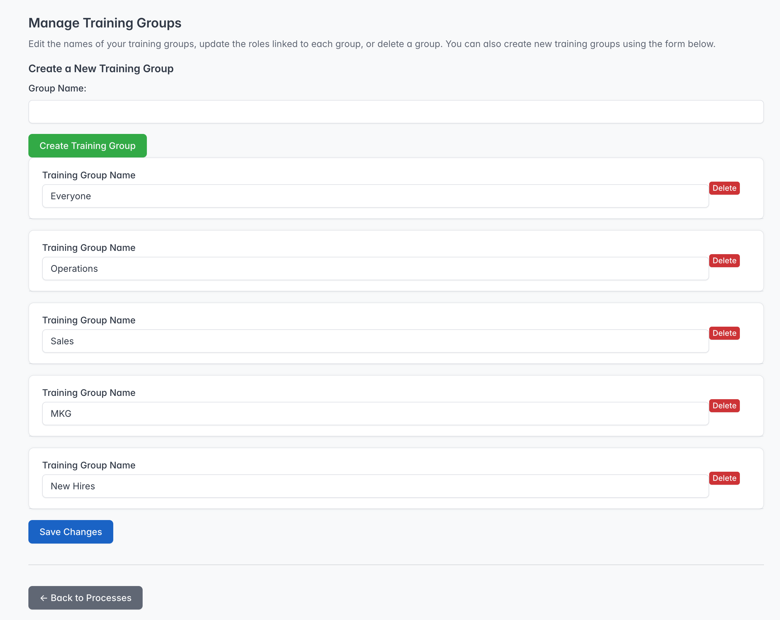The image size is (780, 620).
Task: Click the Create a New Training Group heading
Action: coord(101,69)
